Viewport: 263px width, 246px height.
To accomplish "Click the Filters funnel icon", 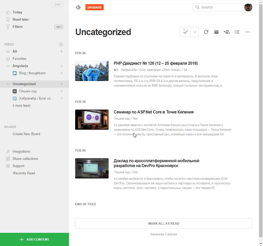I will [x=8, y=27].
